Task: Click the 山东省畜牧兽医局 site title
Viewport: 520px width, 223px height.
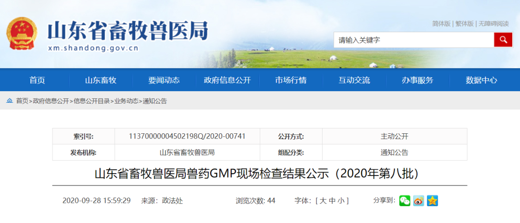Action: pos(128,30)
